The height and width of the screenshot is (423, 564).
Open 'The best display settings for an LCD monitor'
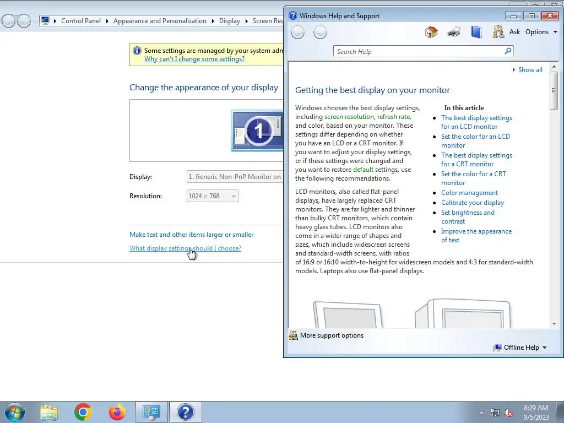476,122
